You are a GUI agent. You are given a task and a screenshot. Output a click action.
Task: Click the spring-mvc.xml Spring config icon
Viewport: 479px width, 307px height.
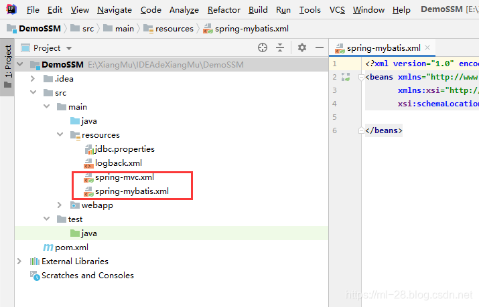pos(88,177)
